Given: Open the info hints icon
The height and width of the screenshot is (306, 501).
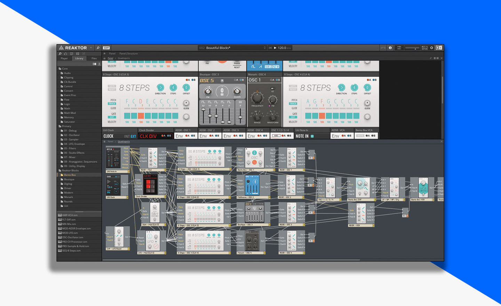Looking at the screenshot, I should pos(390,48).
